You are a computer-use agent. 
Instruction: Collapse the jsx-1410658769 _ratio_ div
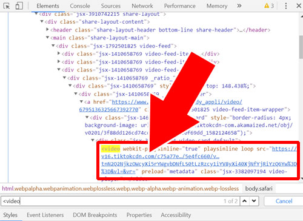click(65, 78)
